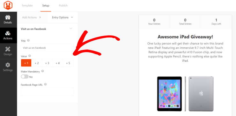Switch to the Template tab

27,5
